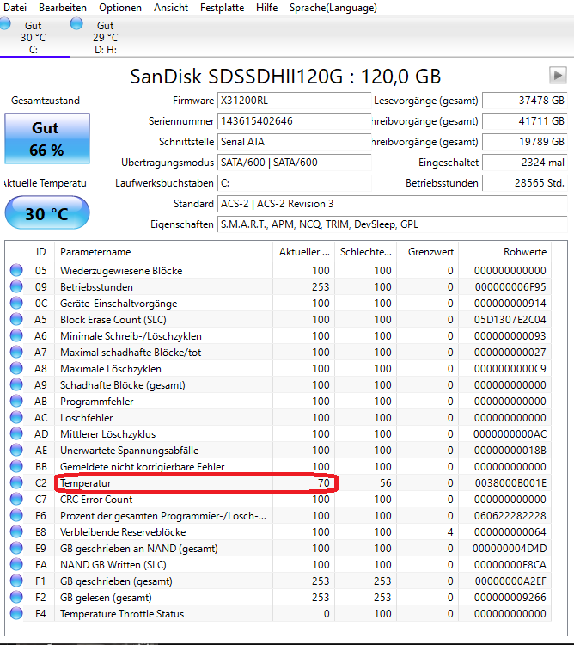Click status icon of row E6 Prozent Programmier-/Lösch
The height and width of the screenshot is (645, 574).
tap(16, 515)
